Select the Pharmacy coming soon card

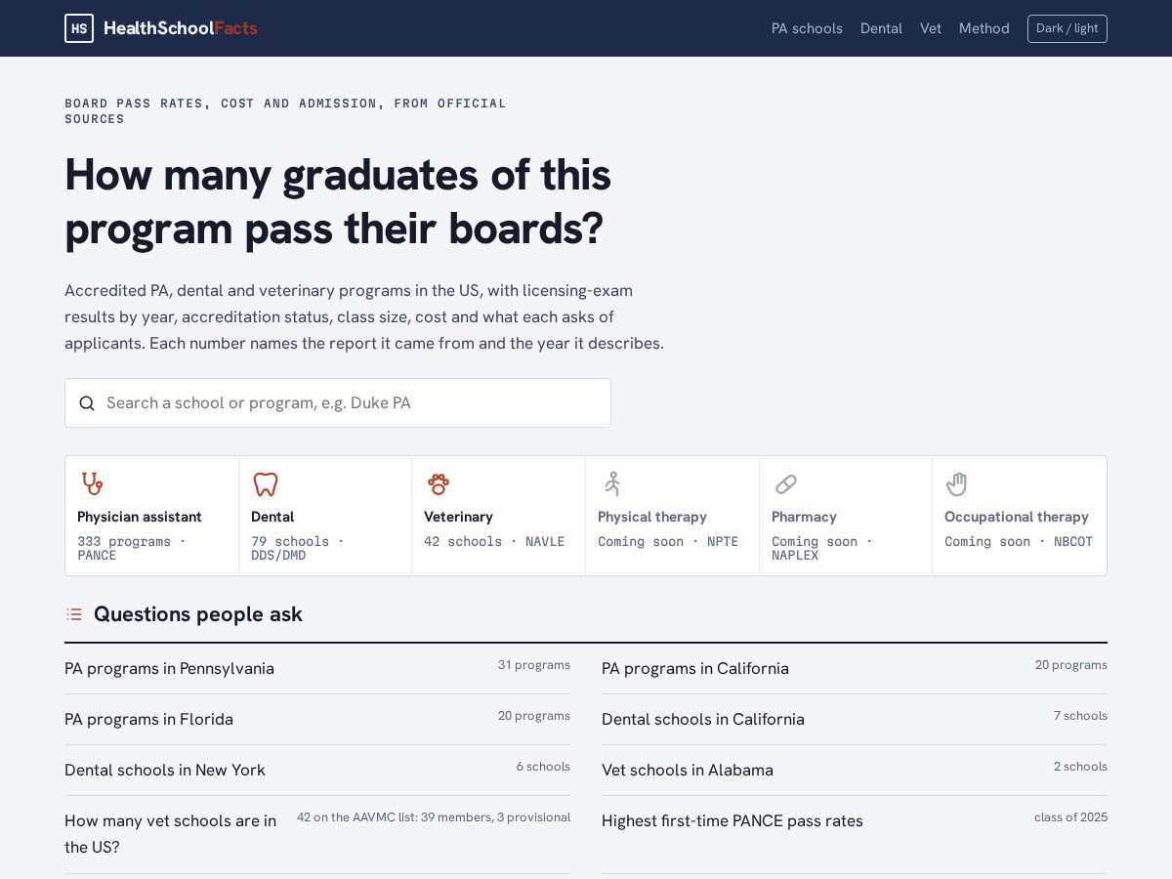click(846, 516)
